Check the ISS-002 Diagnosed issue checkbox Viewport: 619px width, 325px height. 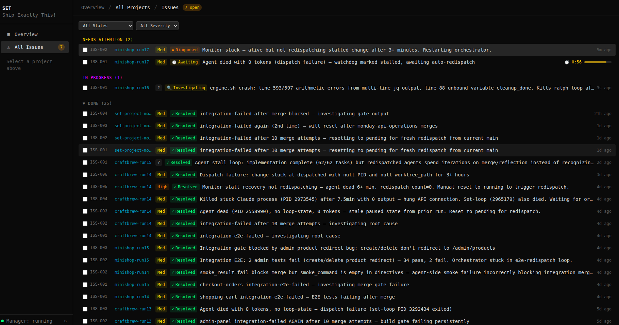click(x=85, y=50)
